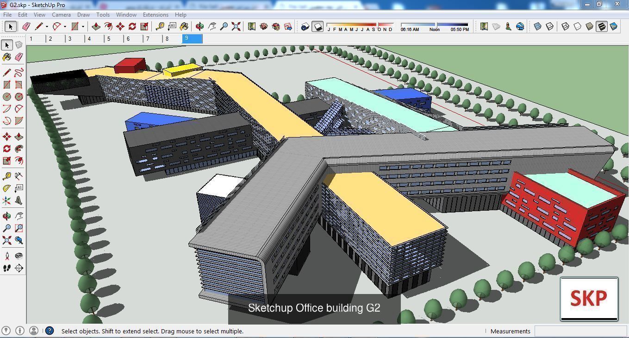Click the Toggle Terrain icon
The height and width of the screenshot is (338, 629).
click(x=496, y=27)
